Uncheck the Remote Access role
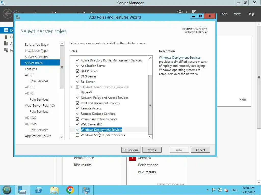This screenshot has height=195, width=261. (x=77, y=108)
